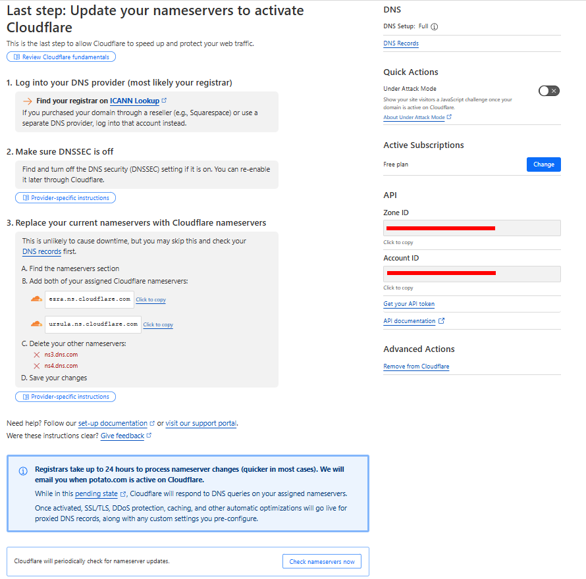This screenshot has width=586, height=579.
Task: Enable the Under Attack Mode toggle
Action: 548,91
